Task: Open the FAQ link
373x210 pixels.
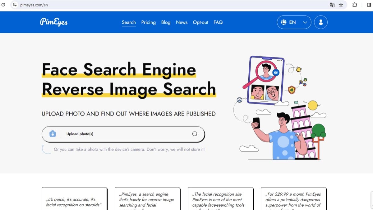Action: [218, 22]
